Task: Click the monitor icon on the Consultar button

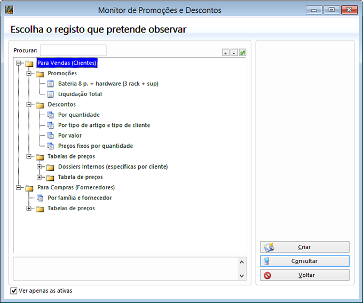Action: 267,261
